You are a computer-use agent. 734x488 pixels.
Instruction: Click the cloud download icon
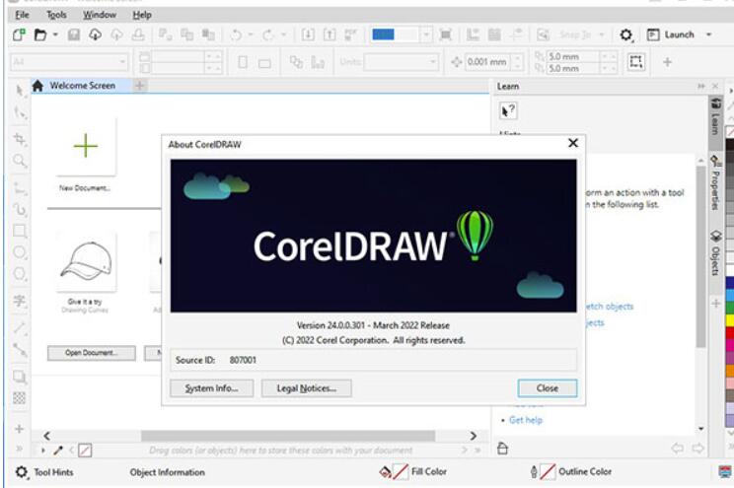95,35
